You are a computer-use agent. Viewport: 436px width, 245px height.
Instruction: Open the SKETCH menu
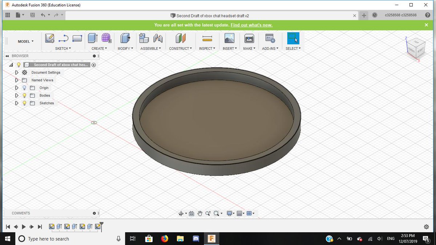coord(63,49)
